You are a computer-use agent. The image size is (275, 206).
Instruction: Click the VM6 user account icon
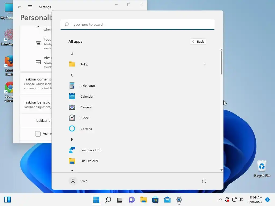tap(73, 181)
